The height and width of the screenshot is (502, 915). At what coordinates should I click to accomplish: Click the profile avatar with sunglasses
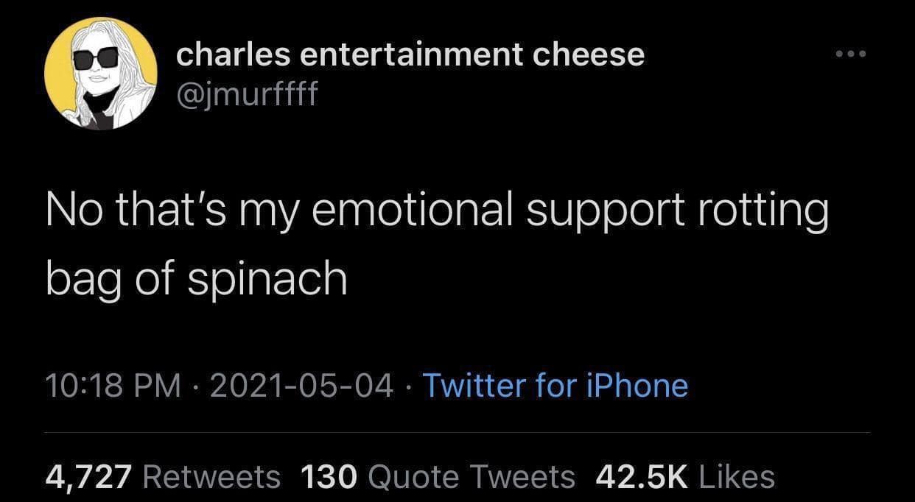click(100, 74)
